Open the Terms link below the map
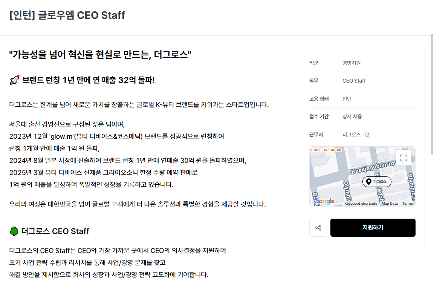 coord(407,203)
